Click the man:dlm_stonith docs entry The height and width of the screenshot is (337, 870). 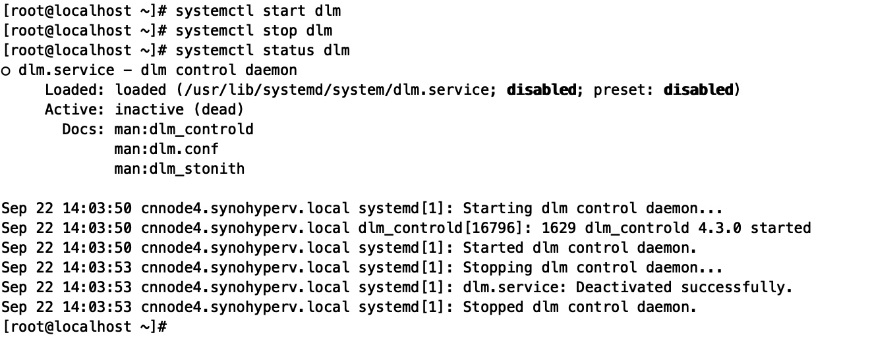click(179, 168)
